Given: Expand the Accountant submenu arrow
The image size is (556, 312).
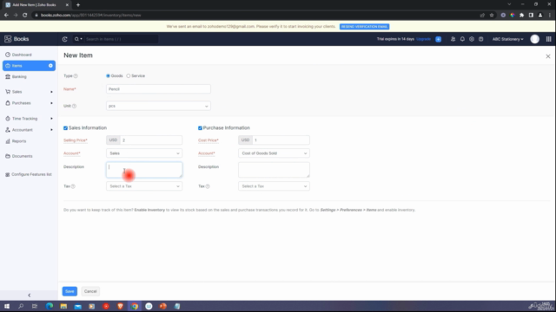Looking at the screenshot, I should click(x=51, y=130).
